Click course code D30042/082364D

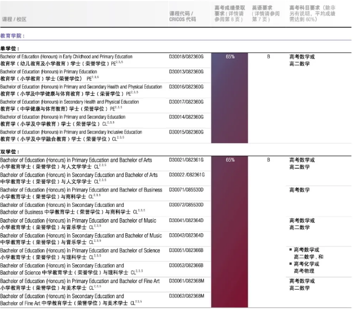pyautogui.click(x=186, y=235)
